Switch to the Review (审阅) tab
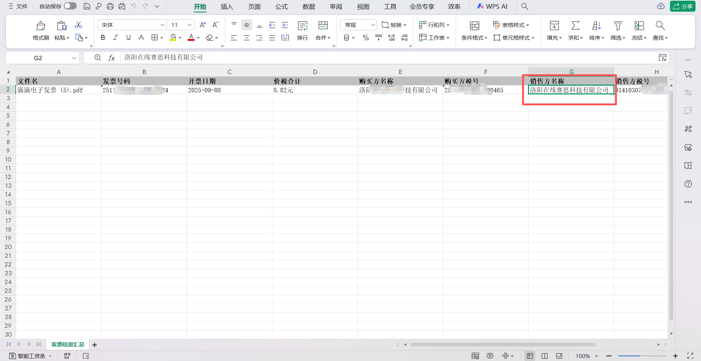Screen dimensions: 701x361 coord(336,7)
